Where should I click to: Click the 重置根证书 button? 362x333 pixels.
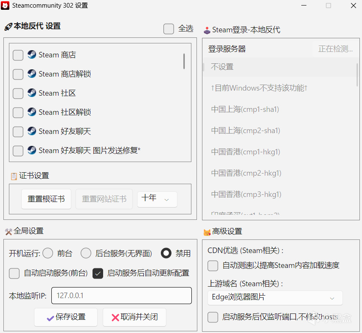pyautogui.click(x=46, y=199)
